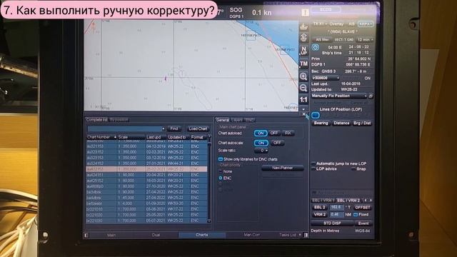Select the EBL / VRM 2 tab
The height and width of the screenshot is (257, 457).
click(x=348, y=201)
